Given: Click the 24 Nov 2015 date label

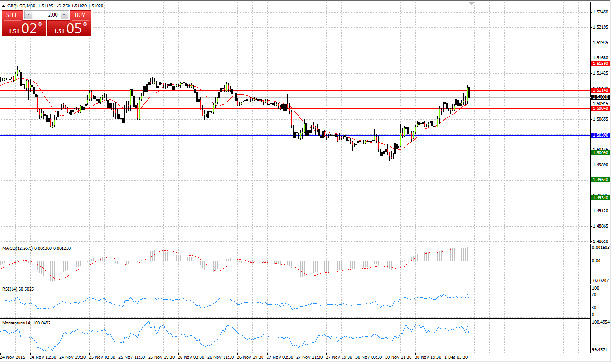Looking at the screenshot, I should tap(13, 358).
